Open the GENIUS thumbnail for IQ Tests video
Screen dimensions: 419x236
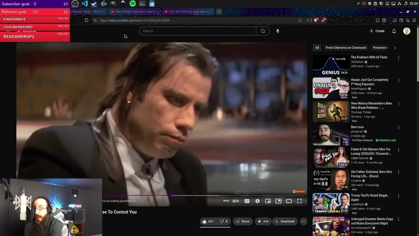[x=331, y=65]
